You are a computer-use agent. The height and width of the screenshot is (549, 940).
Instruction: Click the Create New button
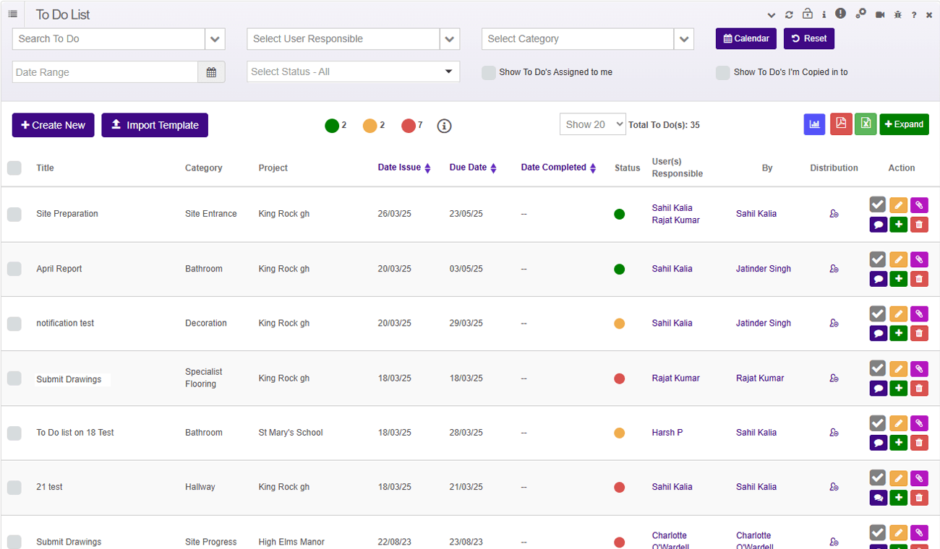pyautogui.click(x=53, y=125)
